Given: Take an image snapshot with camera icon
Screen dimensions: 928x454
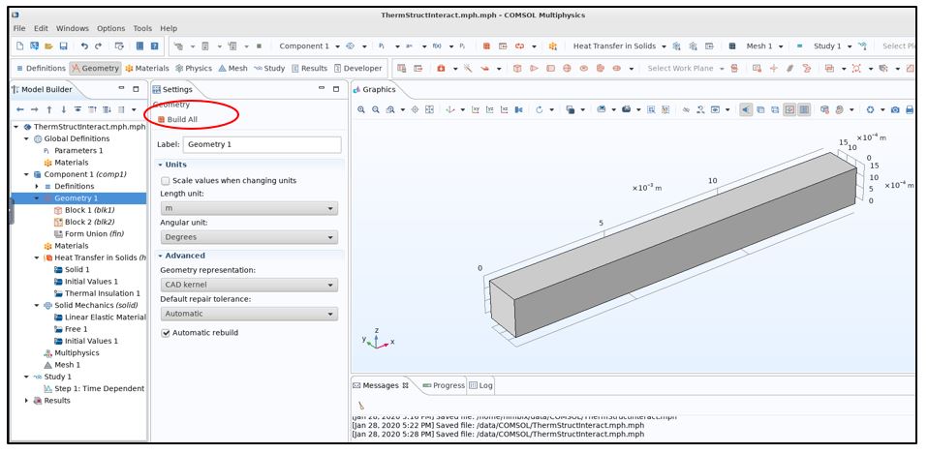Looking at the screenshot, I should pyautogui.click(x=895, y=110).
